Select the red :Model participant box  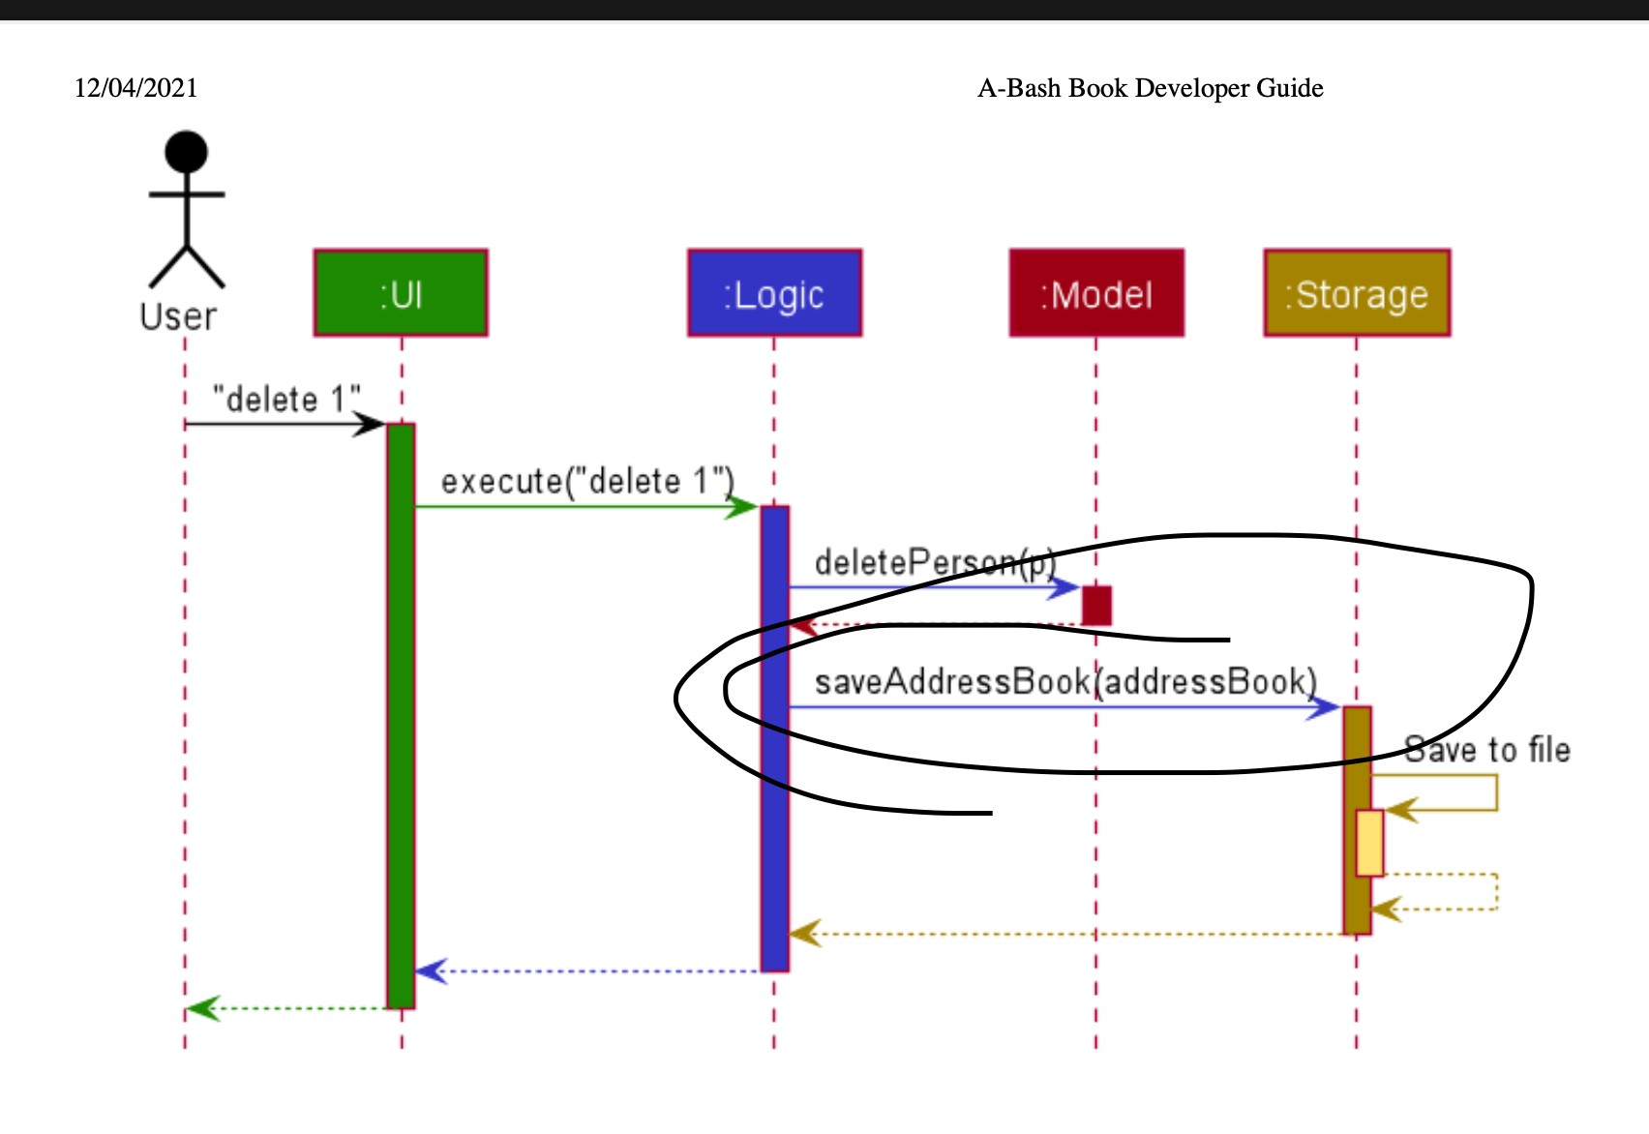coord(1096,293)
